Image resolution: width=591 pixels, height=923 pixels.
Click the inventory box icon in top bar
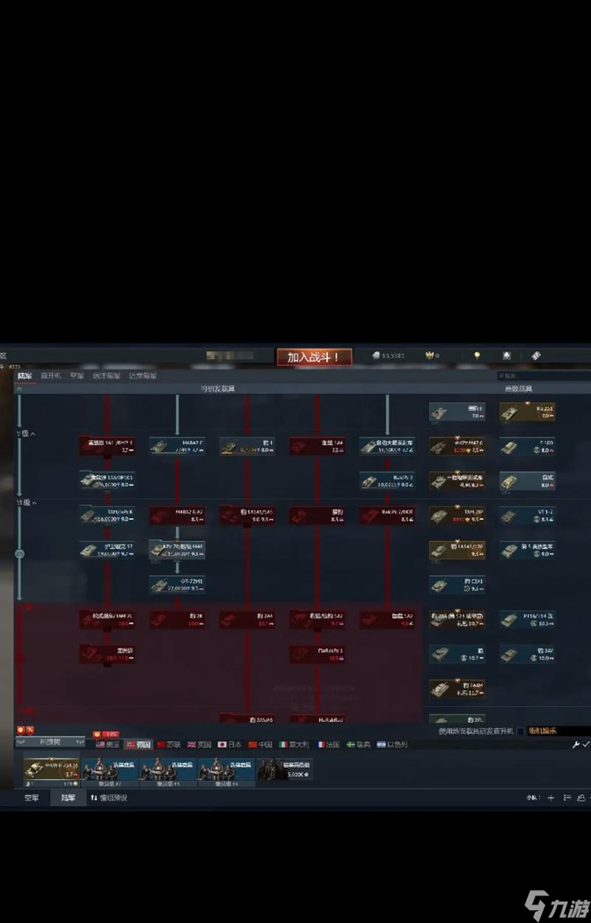point(508,355)
